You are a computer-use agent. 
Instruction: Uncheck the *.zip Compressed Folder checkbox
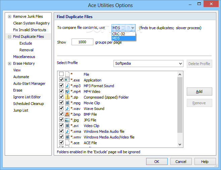[x=61, y=97]
